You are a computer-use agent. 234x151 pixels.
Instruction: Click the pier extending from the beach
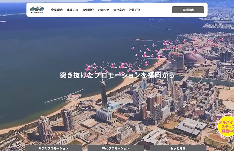tap(64, 97)
